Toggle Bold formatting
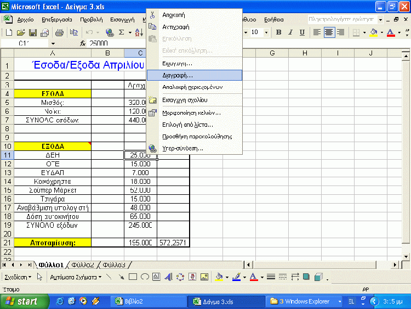Viewport: 411px width, 309px height. (278, 32)
